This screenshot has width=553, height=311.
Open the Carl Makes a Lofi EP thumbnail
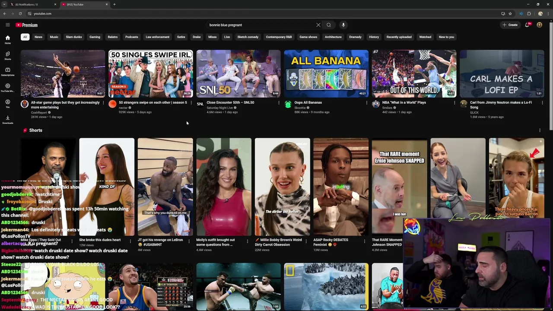point(502,73)
